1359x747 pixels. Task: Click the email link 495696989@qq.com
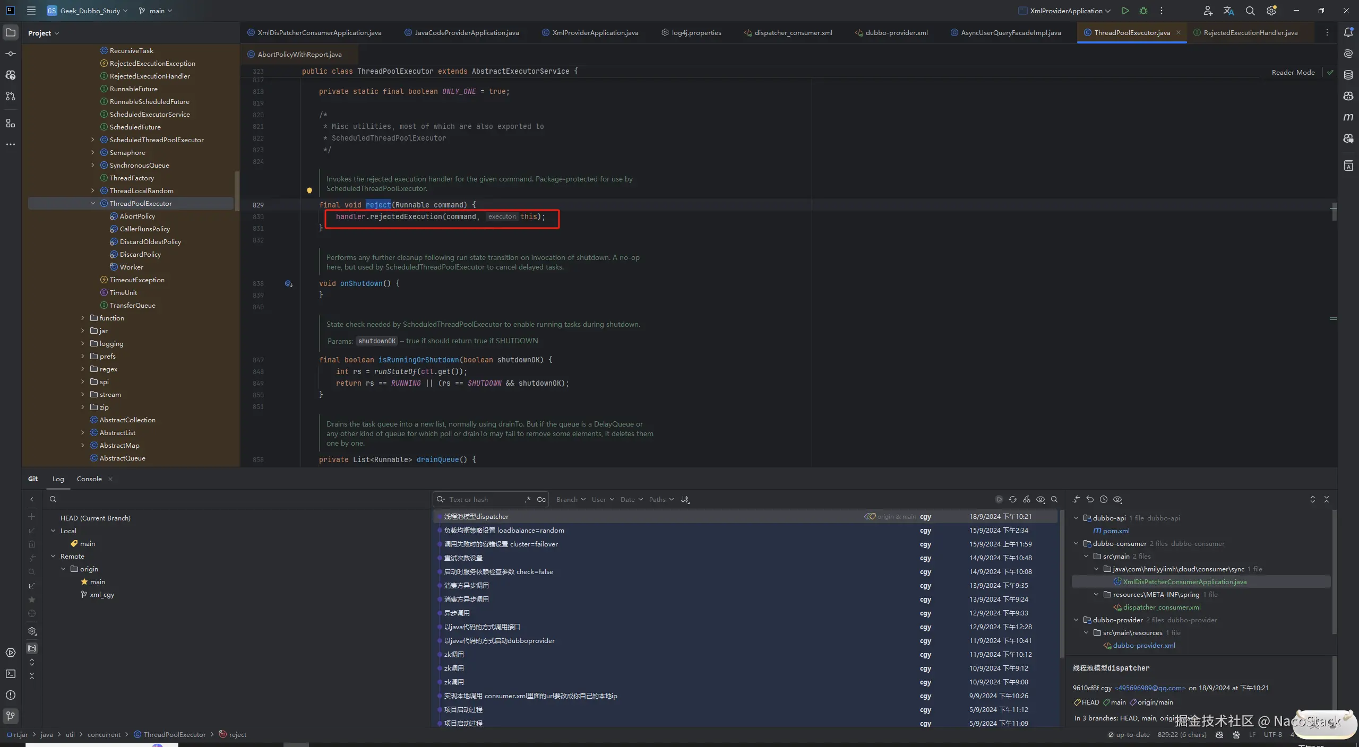click(x=1149, y=688)
